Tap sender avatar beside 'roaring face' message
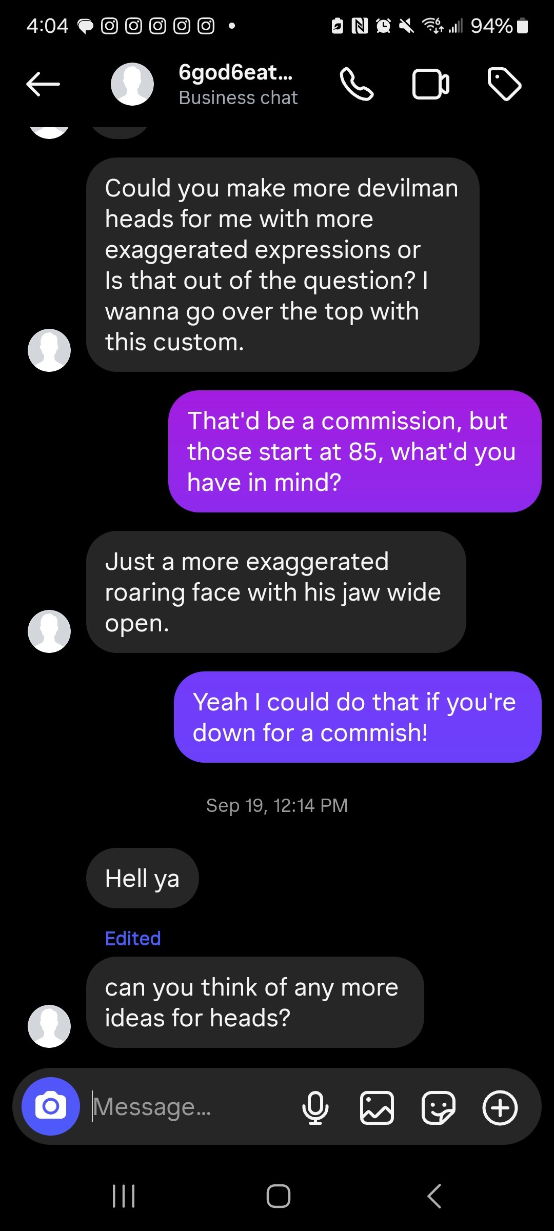Screen dimensions: 554x1231 (49, 631)
